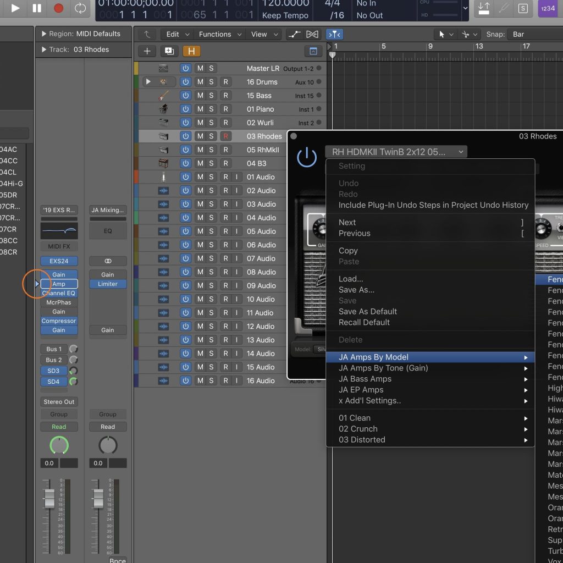563x563 pixels.
Task: Disable record arm on 03 Rhodes track
Action: click(x=225, y=136)
